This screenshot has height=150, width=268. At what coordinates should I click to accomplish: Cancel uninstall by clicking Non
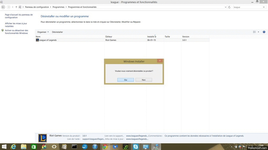[144, 80]
